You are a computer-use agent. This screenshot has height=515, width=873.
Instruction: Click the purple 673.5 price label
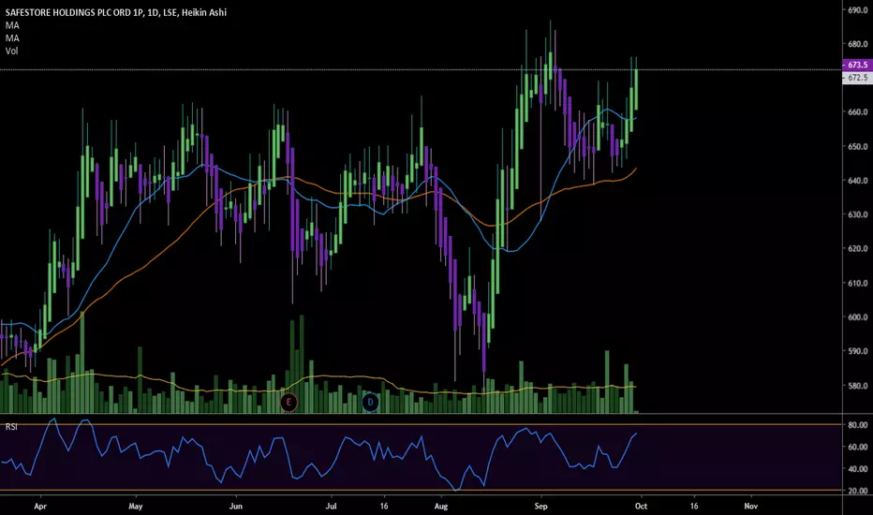(x=857, y=65)
